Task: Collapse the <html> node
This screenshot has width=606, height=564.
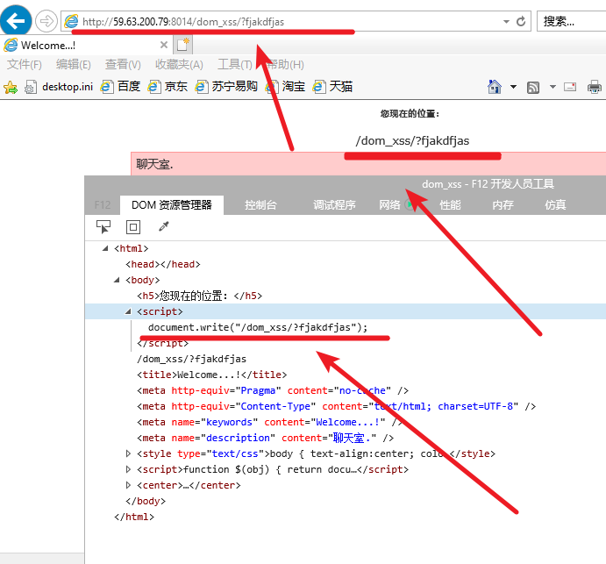Action: click(105, 248)
